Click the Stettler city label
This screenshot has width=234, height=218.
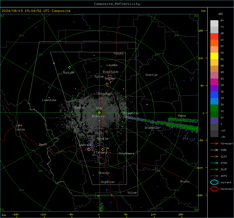coord(152,75)
